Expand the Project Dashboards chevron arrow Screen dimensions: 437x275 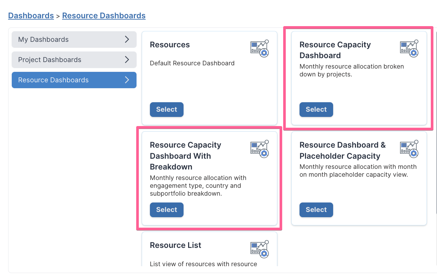point(127,60)
